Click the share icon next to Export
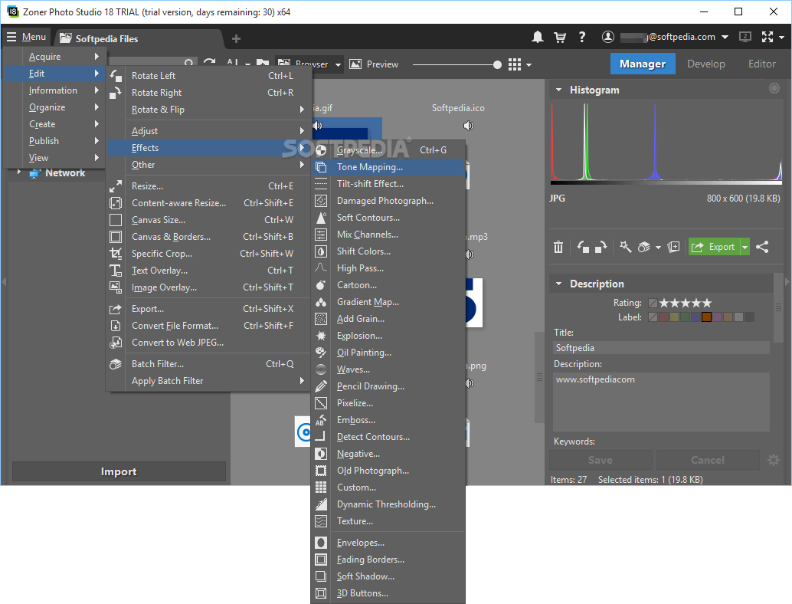792x604 pixels. point(762,247)
